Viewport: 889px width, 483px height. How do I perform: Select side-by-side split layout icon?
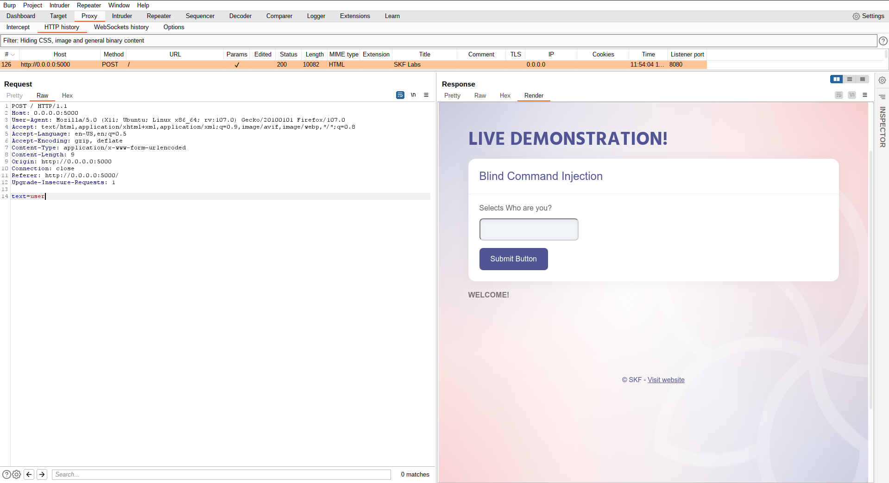point(837,79)
